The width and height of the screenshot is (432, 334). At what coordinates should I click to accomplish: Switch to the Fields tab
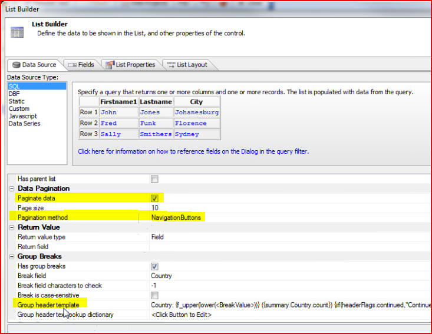point(81,65)
